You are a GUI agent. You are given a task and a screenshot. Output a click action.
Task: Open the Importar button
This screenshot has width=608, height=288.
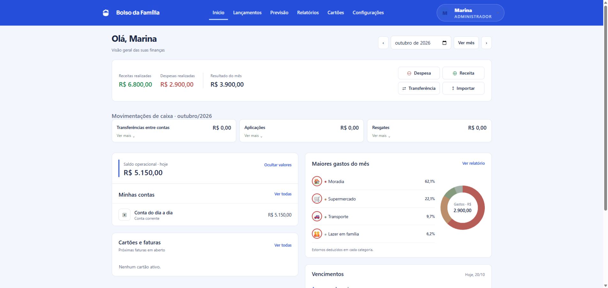(x=463, y=88)
